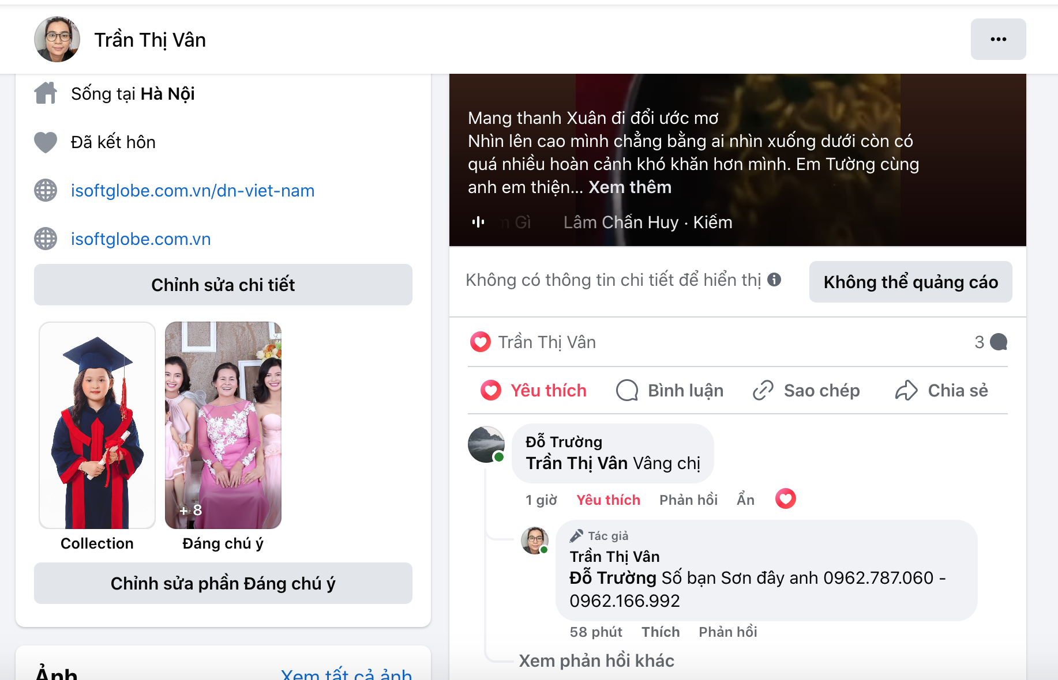Open commenter name Đỗ Trường
Image resolution: width=1058 pixels, height=680 pixels.
pyautogui.click(x=564, y=442)
